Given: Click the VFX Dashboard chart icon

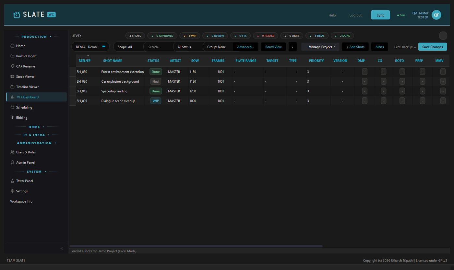Looking at the screenshot, I should click(13, 97).
